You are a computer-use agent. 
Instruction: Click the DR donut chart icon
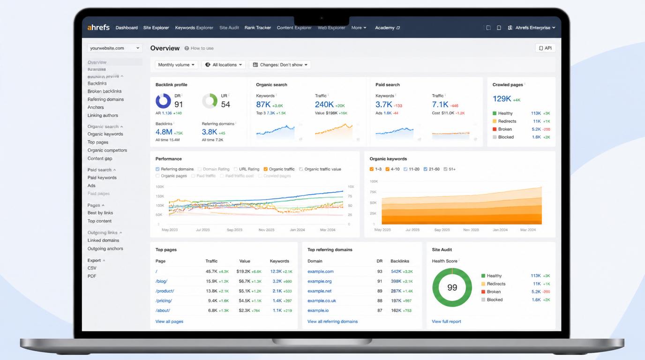[163, 101]
